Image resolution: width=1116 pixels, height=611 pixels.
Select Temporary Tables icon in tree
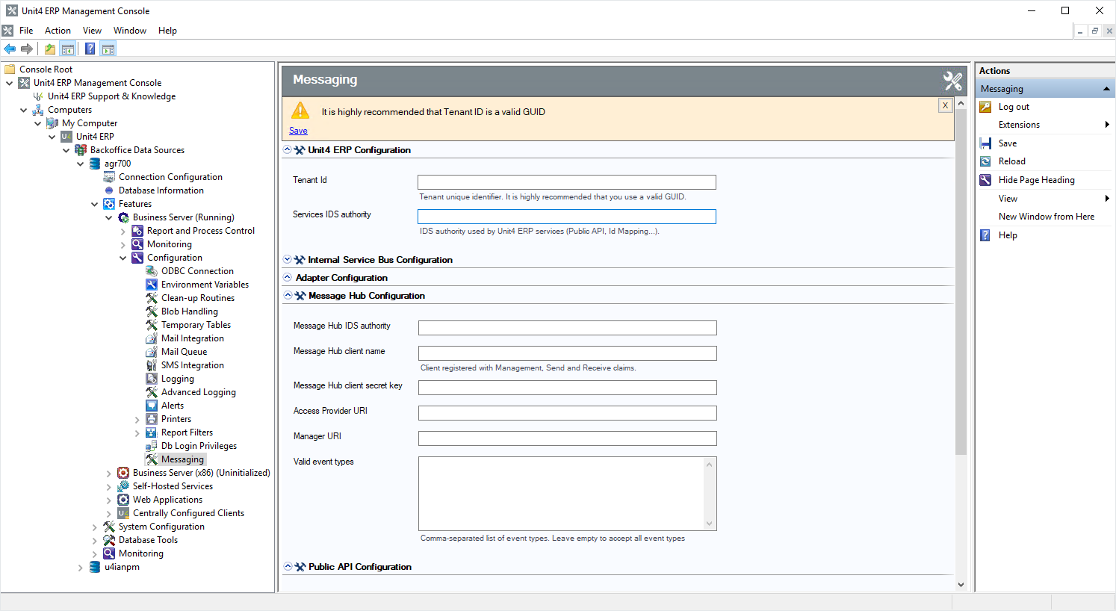pyautogui.click(x=152, y=325)
